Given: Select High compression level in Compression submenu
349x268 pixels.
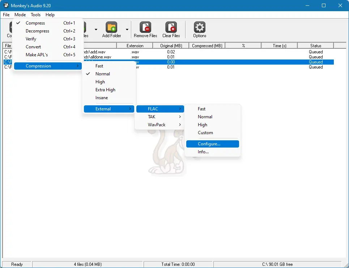Looking at the screenshot, I should click(x=109, y=82).
